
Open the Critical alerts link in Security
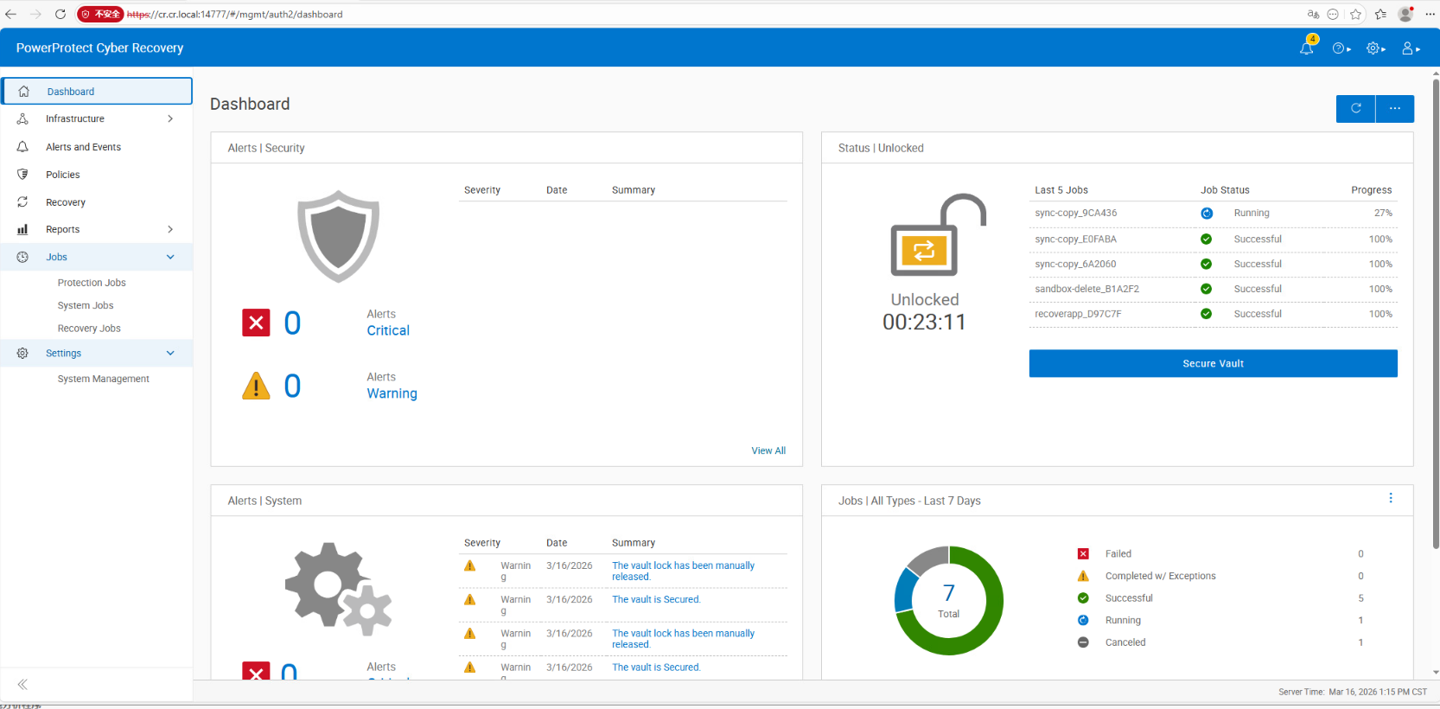388,330
